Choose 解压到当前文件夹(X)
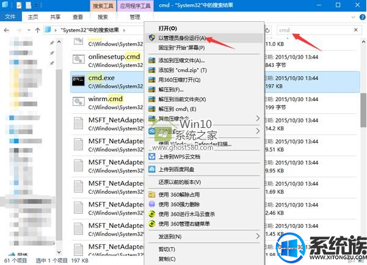 coord(203,99)
